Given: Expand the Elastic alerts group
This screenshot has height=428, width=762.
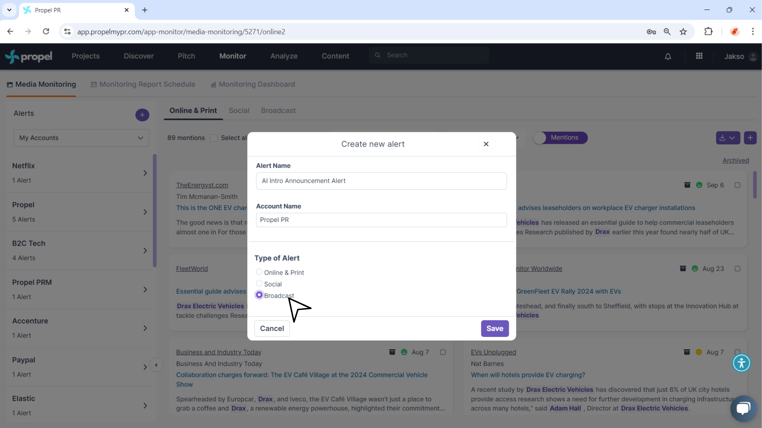Looking at the screenshot, I should 145,406.
